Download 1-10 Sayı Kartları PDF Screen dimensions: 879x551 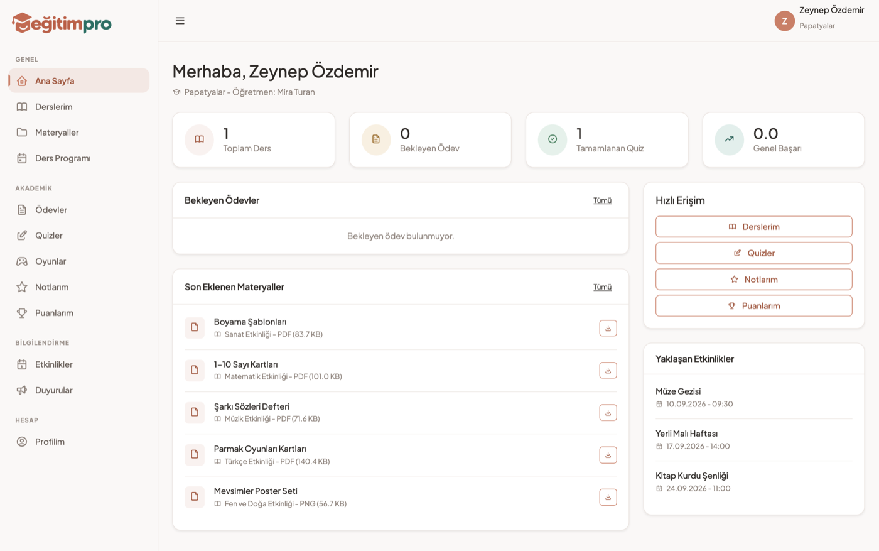[x=608, y=370]
